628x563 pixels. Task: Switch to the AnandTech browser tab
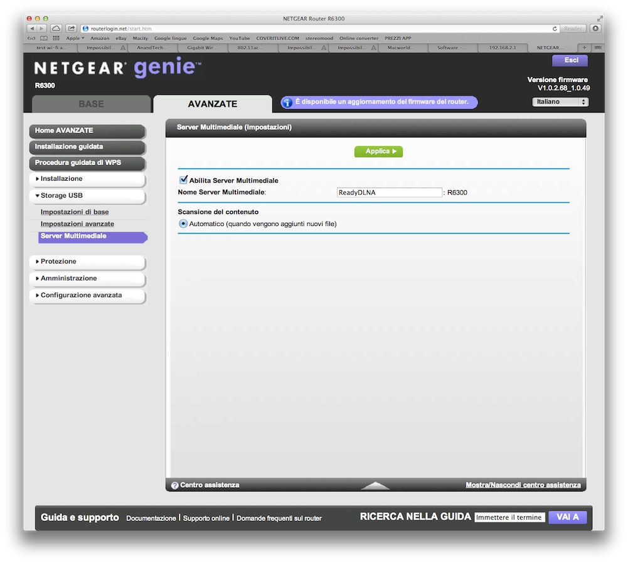(x=152, y=48)
